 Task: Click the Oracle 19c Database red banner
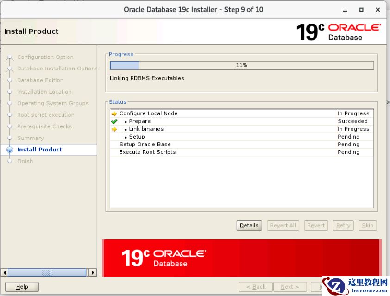[241, 258]
